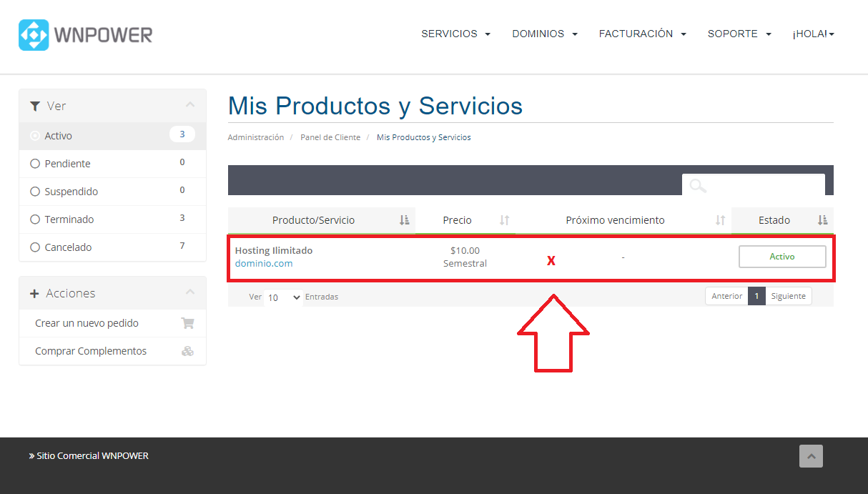The image size is (868, 494).
Task: Click Crear un nuevo pedido
Action: 87,323
